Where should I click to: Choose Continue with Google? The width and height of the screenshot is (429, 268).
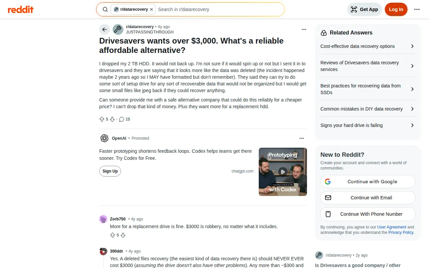[x=368, y=182]
